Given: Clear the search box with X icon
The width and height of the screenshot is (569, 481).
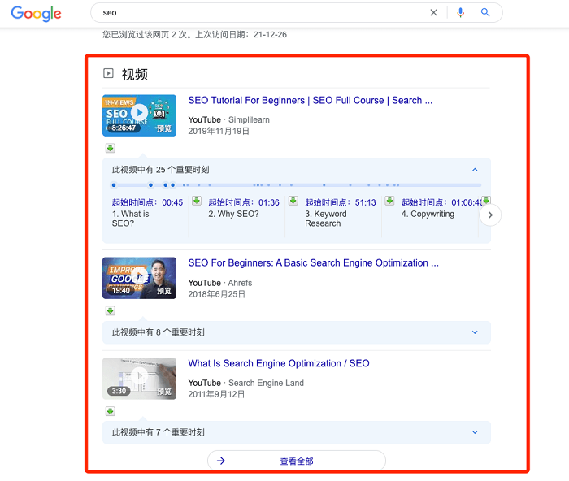Looking at the screenshot, I should [433, 13].
